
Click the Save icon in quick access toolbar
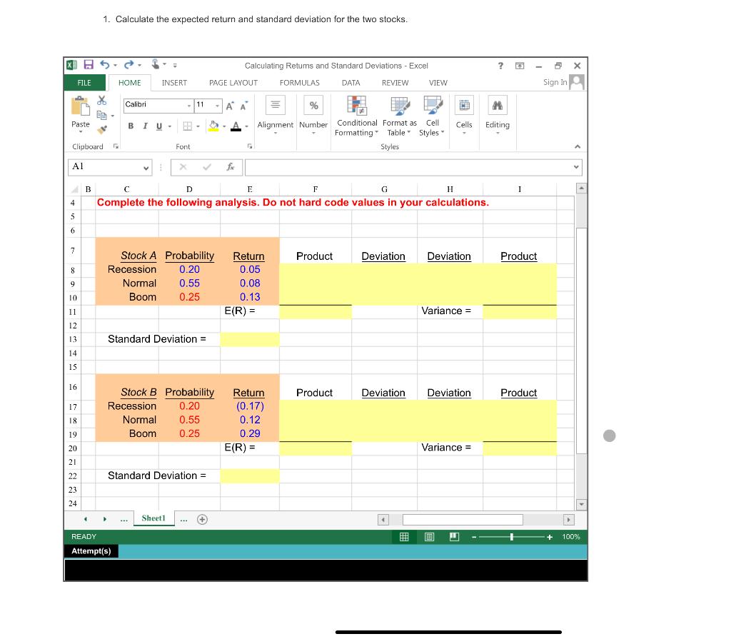[89, 65]
